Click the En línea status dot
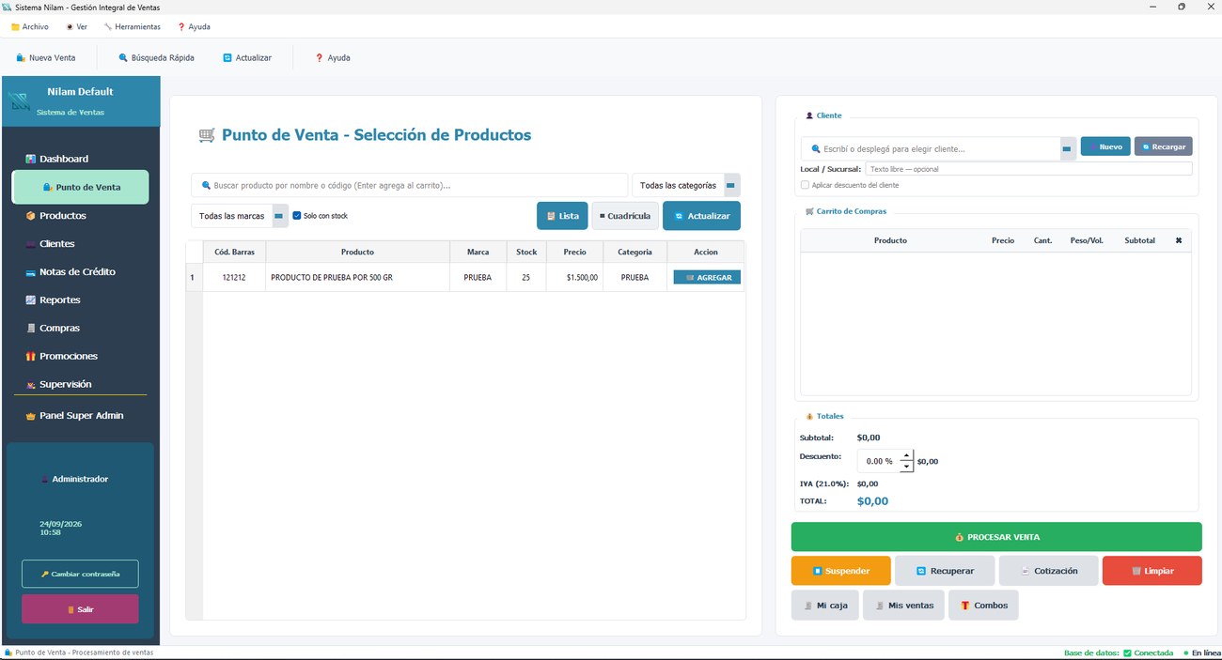Screen dimensions: 1222x660 click(1185, 652)
